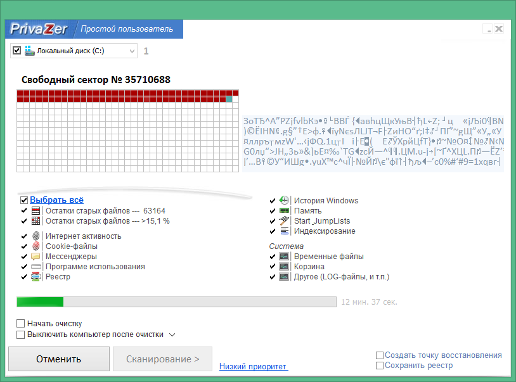Viewport: 516px width, 382px height.
Task: Click the Start JumpLists icon
Action: click(284, 221)
